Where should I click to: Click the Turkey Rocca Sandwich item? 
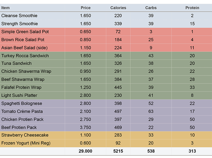[25, 56]
